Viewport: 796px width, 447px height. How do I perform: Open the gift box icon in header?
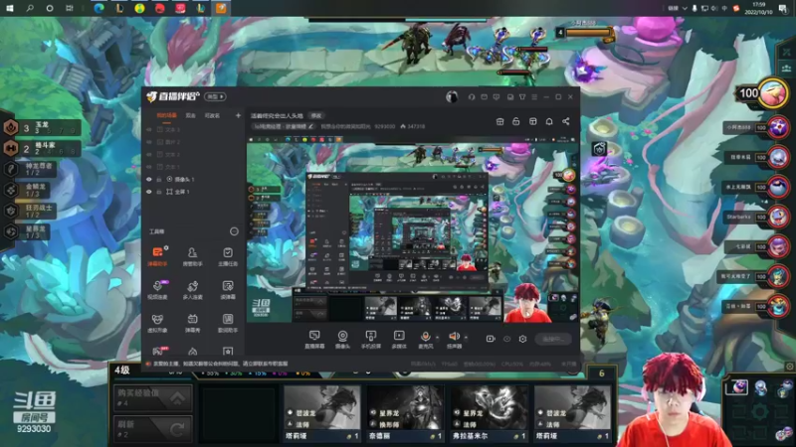[499, 121]
